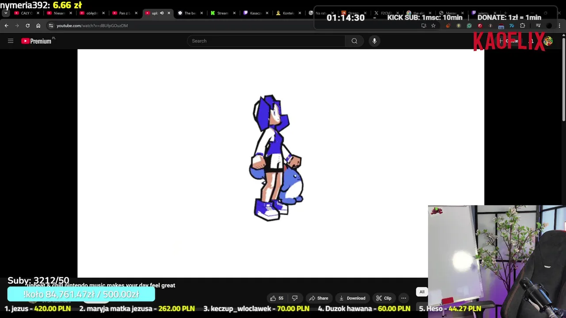Image resolution: width=566 pixels, height=318 pixels.
Task: Switch to the 'CAŁY C' tab
Action: 26,13
